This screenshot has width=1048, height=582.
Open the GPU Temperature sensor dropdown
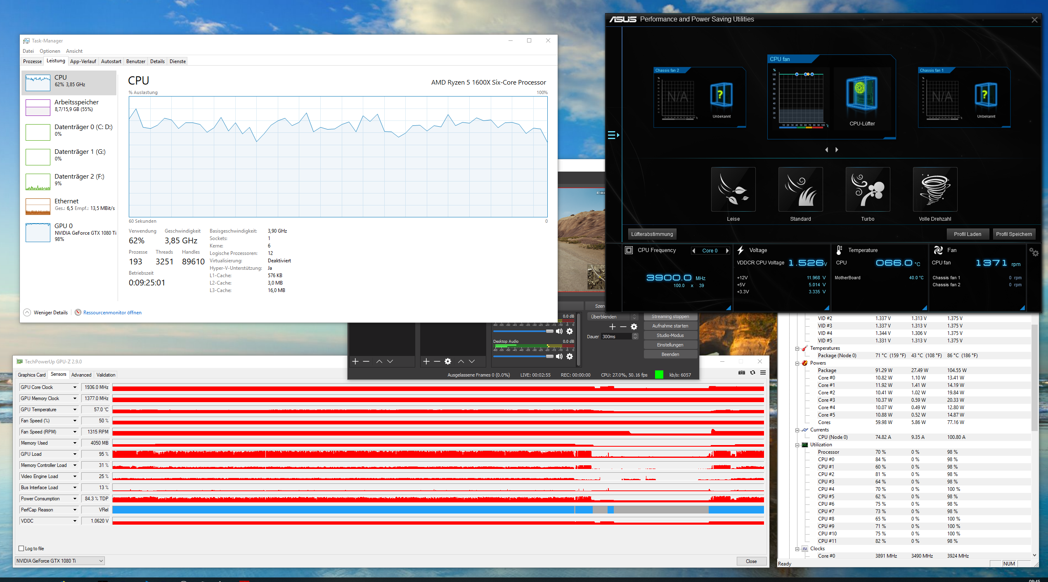[75, 410]
